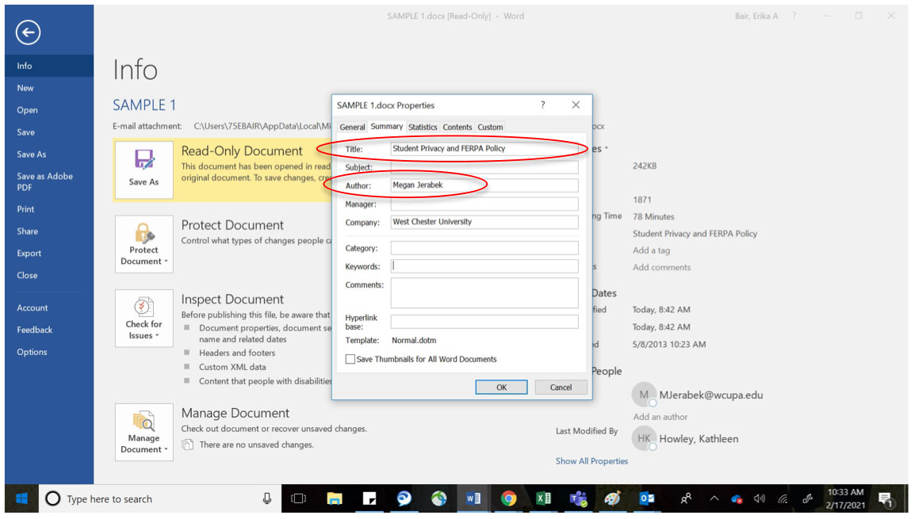Select Close in the backstage sidebar

(49, 275)
